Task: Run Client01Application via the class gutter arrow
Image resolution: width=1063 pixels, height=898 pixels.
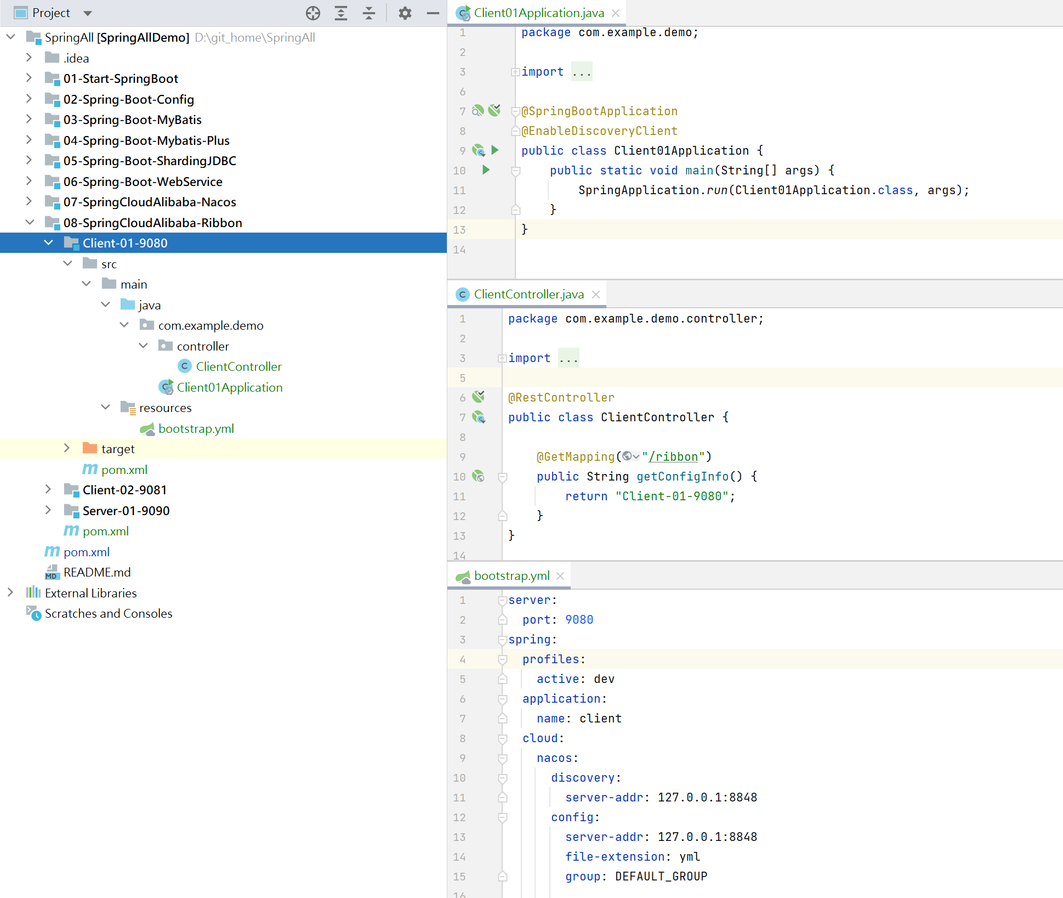Action: coord(495,150)
